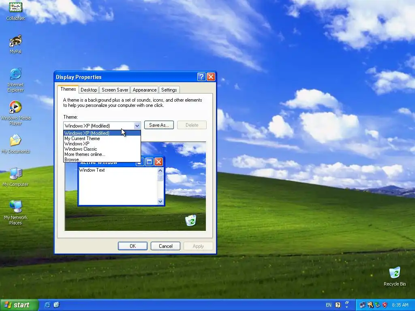415x311 pixels.
Task: Select the My Computer desktop icon
Action: point(16,177)
